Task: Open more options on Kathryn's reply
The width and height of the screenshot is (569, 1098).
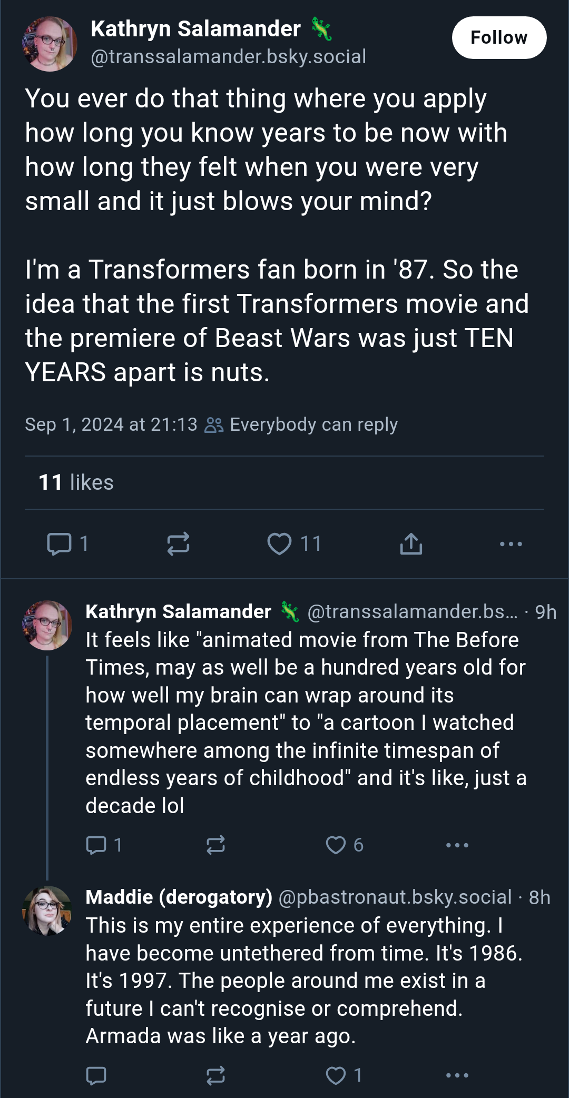Action: coord(457,845)
